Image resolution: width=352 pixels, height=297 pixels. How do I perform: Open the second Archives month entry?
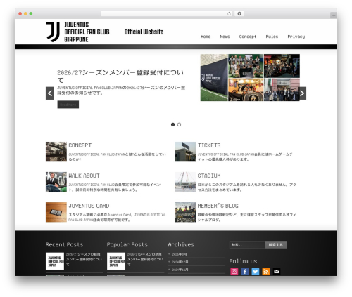(180, 262)
